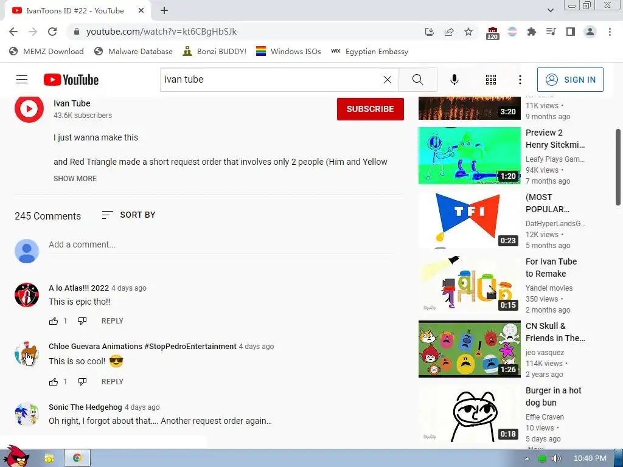Image resolution: width=623 pixels, height=467 pixels.
Task: Open the tab search chevron
Action: [x=550, y=10]
